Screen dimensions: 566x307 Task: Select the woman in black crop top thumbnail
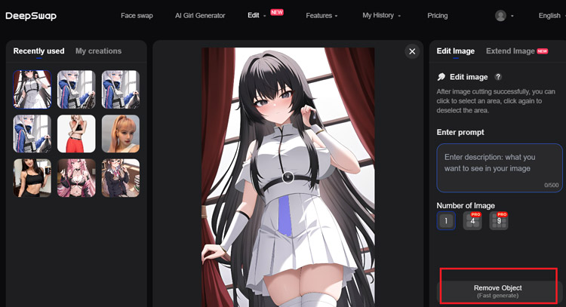[32, 178]
